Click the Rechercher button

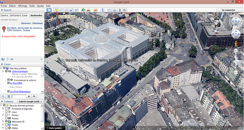click(x=36, y=16)
